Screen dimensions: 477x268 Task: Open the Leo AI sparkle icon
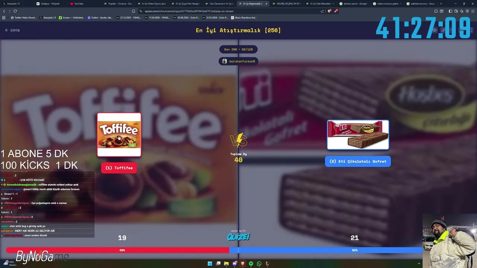[462, 11]
